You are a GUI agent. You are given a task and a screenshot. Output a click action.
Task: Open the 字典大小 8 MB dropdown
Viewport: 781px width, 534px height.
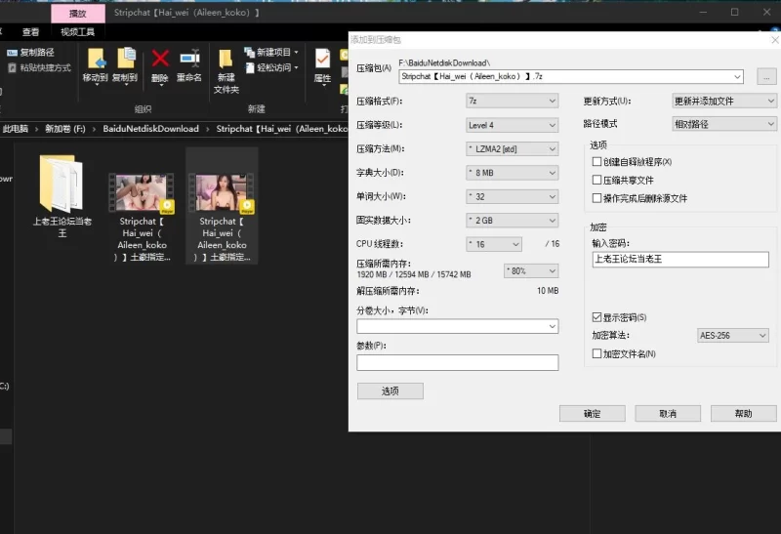(x=512, y=173)
